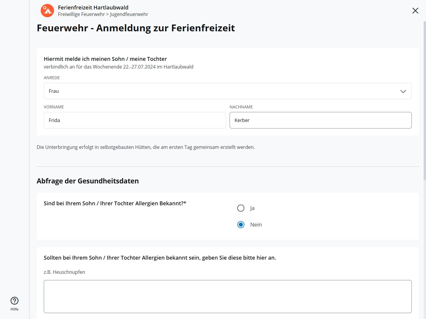The width and height of the screenshot is (426, 319).
Task: Select the Ja radio button for allergies
Action: pos(241,208)
